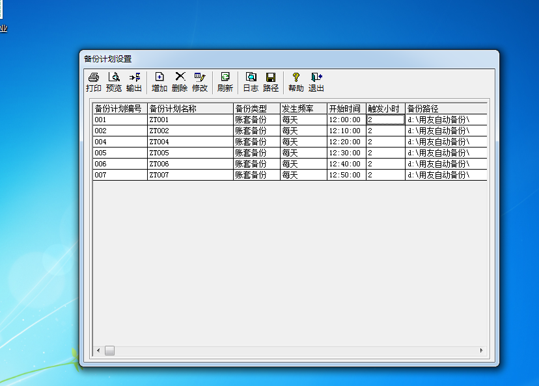Click the 触发小时 column header

(385, 109)
